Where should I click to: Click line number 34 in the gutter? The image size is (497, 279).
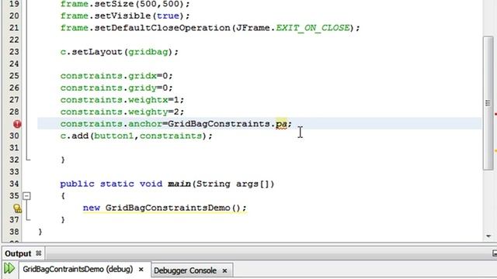pos(14,184)
